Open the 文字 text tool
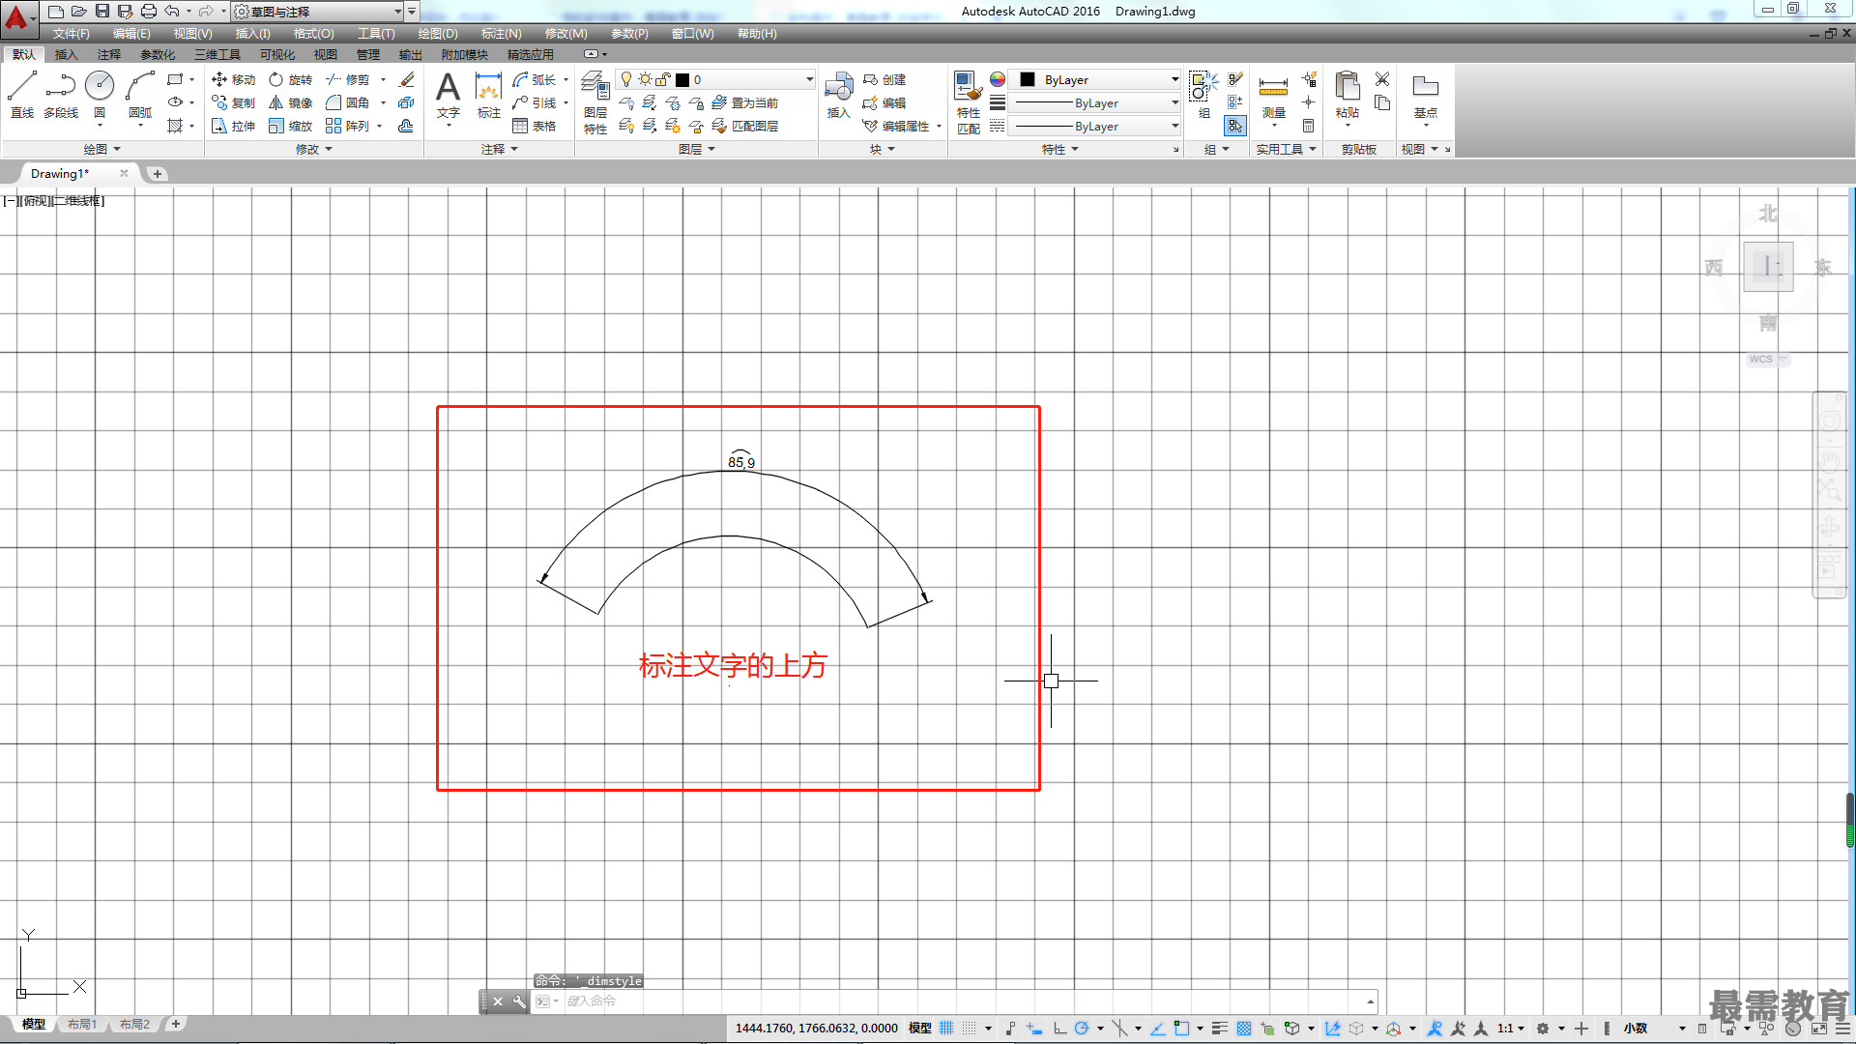The width and height of the screenshot is (1856, 1044). 448,97
